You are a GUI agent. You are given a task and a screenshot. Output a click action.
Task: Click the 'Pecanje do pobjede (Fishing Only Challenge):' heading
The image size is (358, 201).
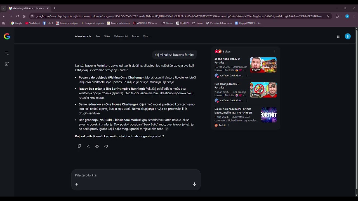[112, 77]
